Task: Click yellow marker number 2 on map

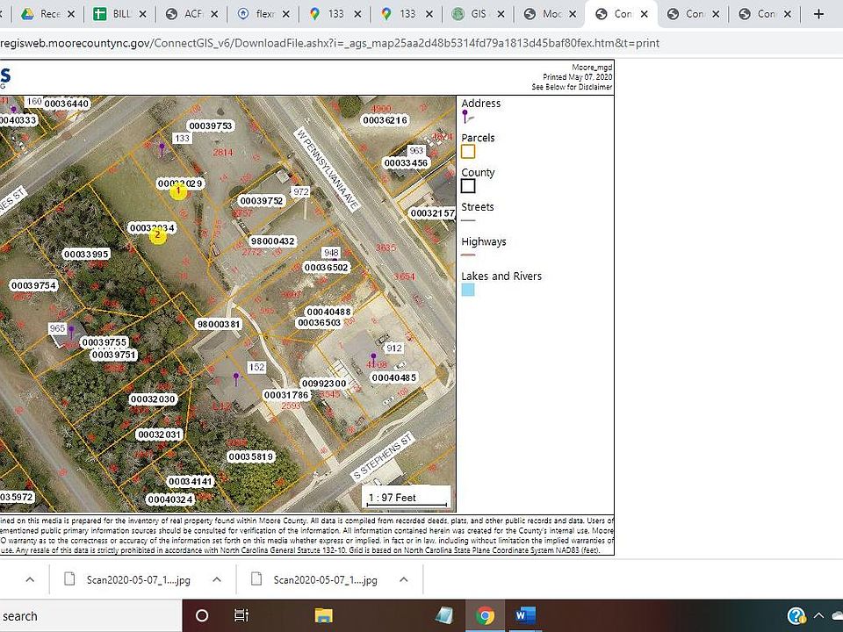Action: [x=157, y=235]
